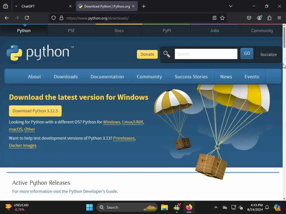
Task: Click Download Python 3.12.5 button
Action: (35, 111)
